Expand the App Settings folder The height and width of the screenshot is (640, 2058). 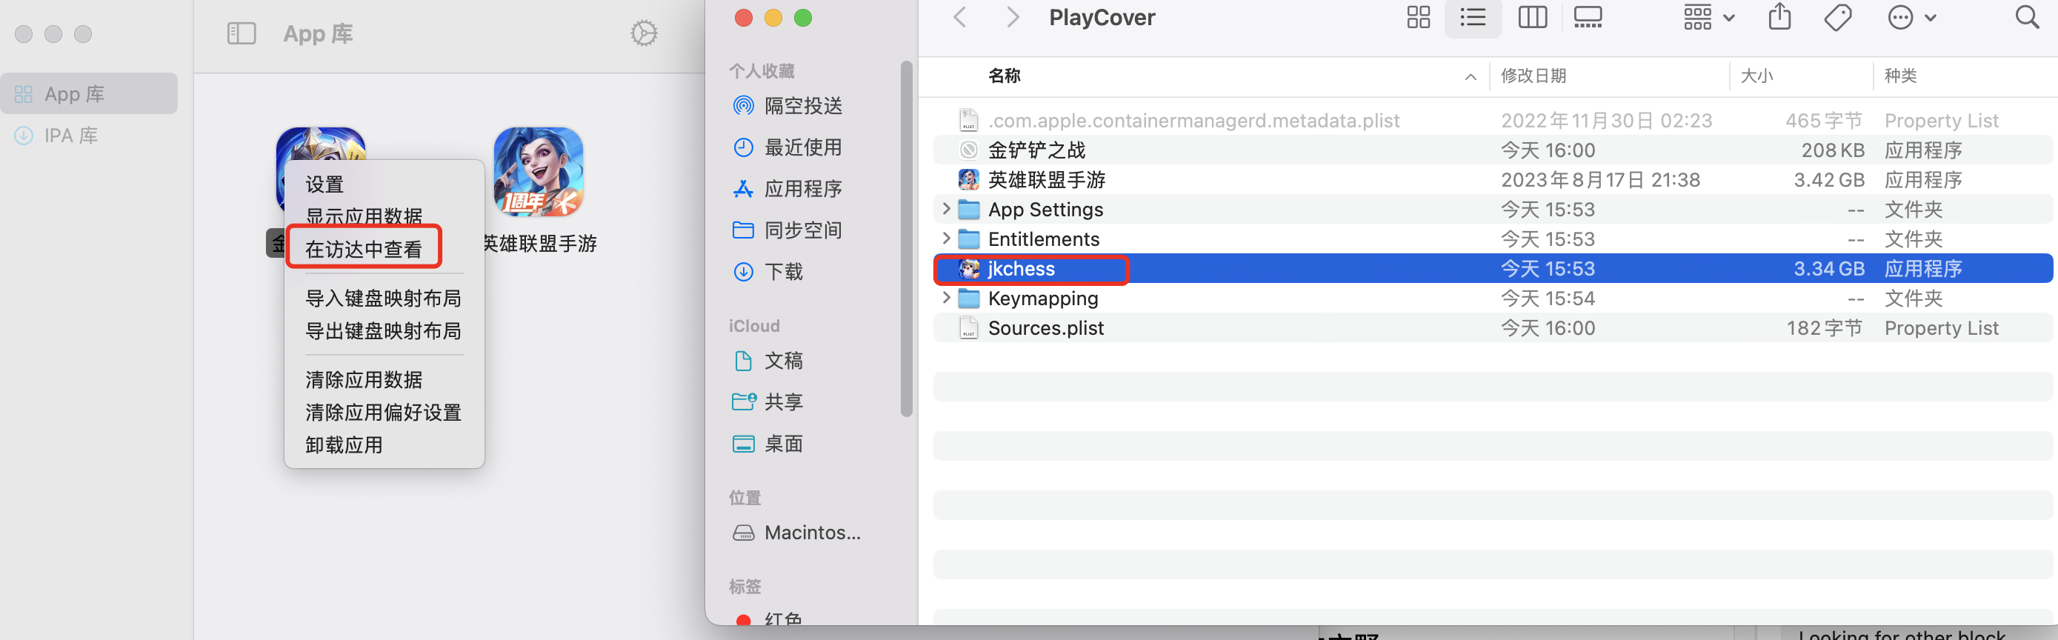[946, 210]
